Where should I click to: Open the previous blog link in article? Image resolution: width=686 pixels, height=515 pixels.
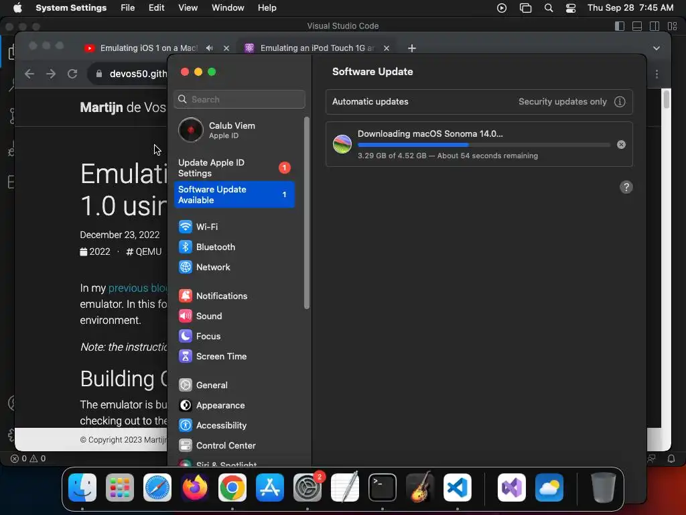click(x=138, y=288)
